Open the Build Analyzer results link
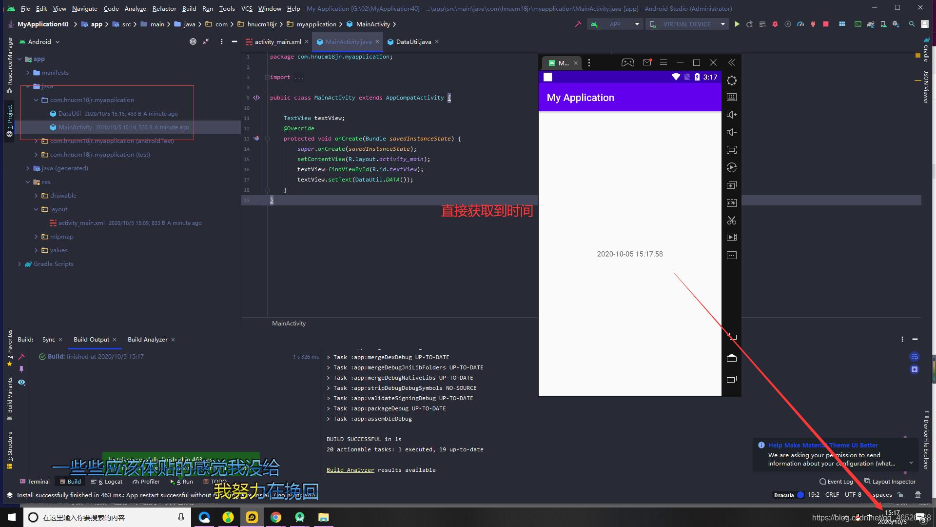Screen dimensions: 936x527 click(x=350, y=470)
